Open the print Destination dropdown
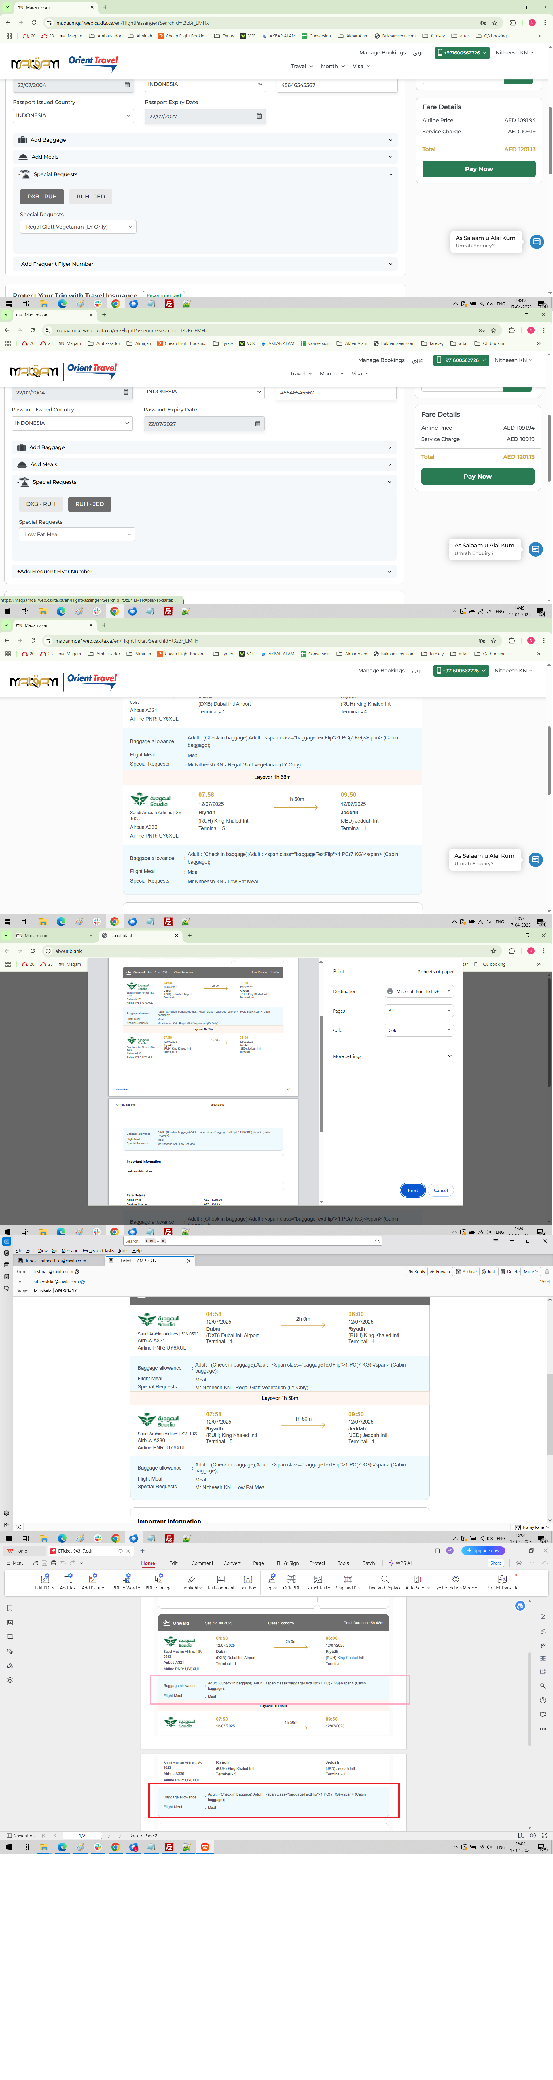This screenshot has height=2080, width=553. [x=419, y=992]
